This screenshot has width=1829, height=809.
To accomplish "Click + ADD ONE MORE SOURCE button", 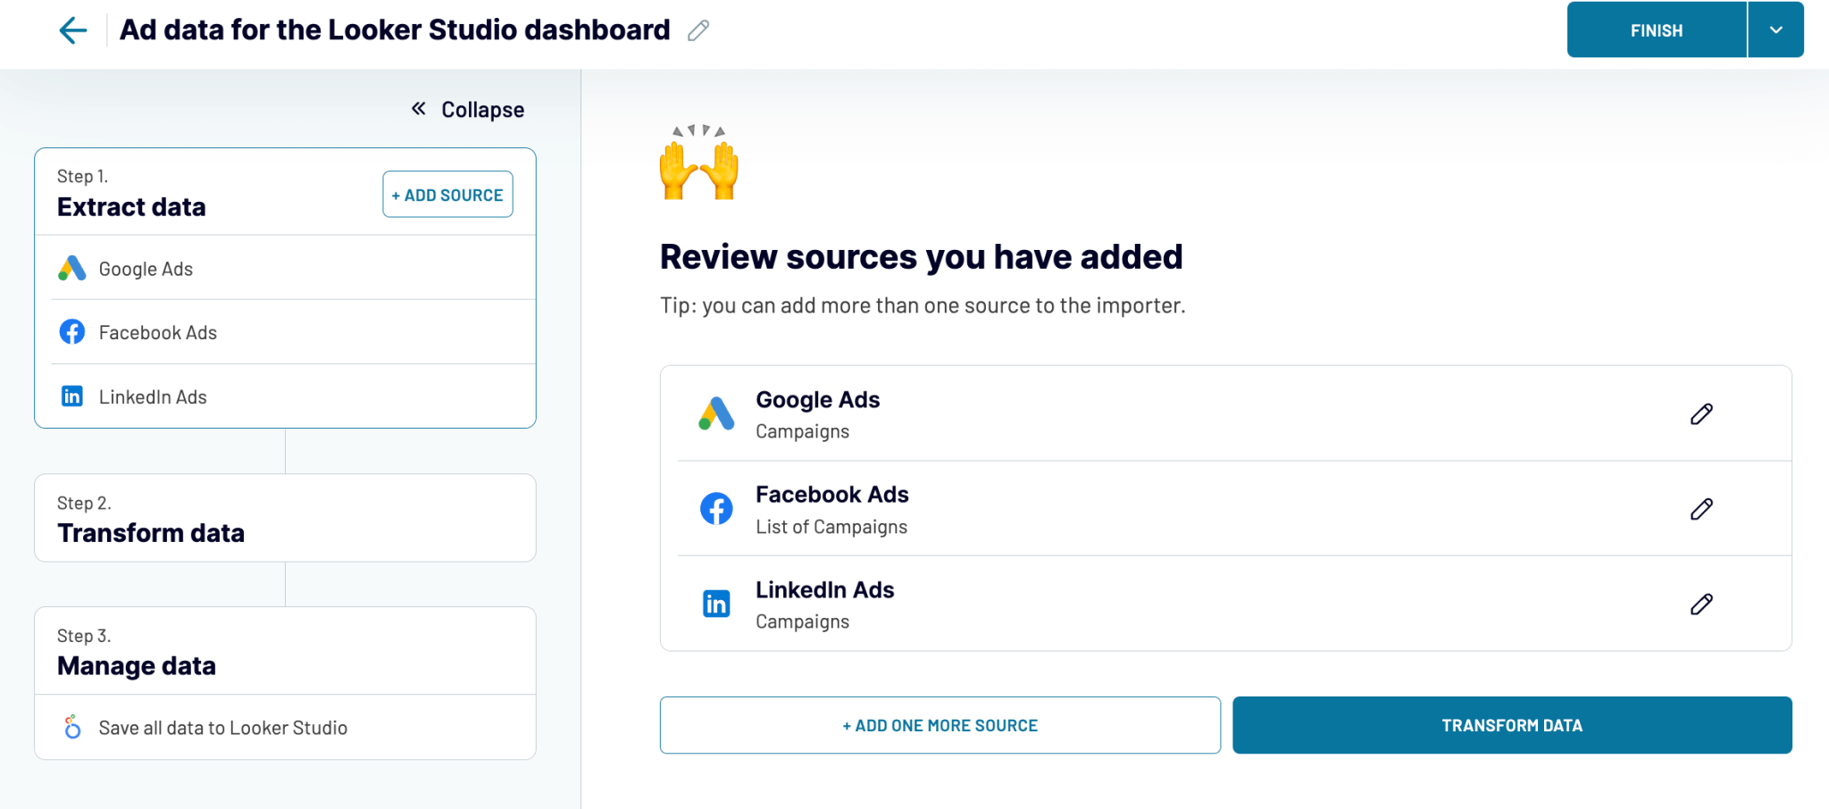I will pos(940,725).
